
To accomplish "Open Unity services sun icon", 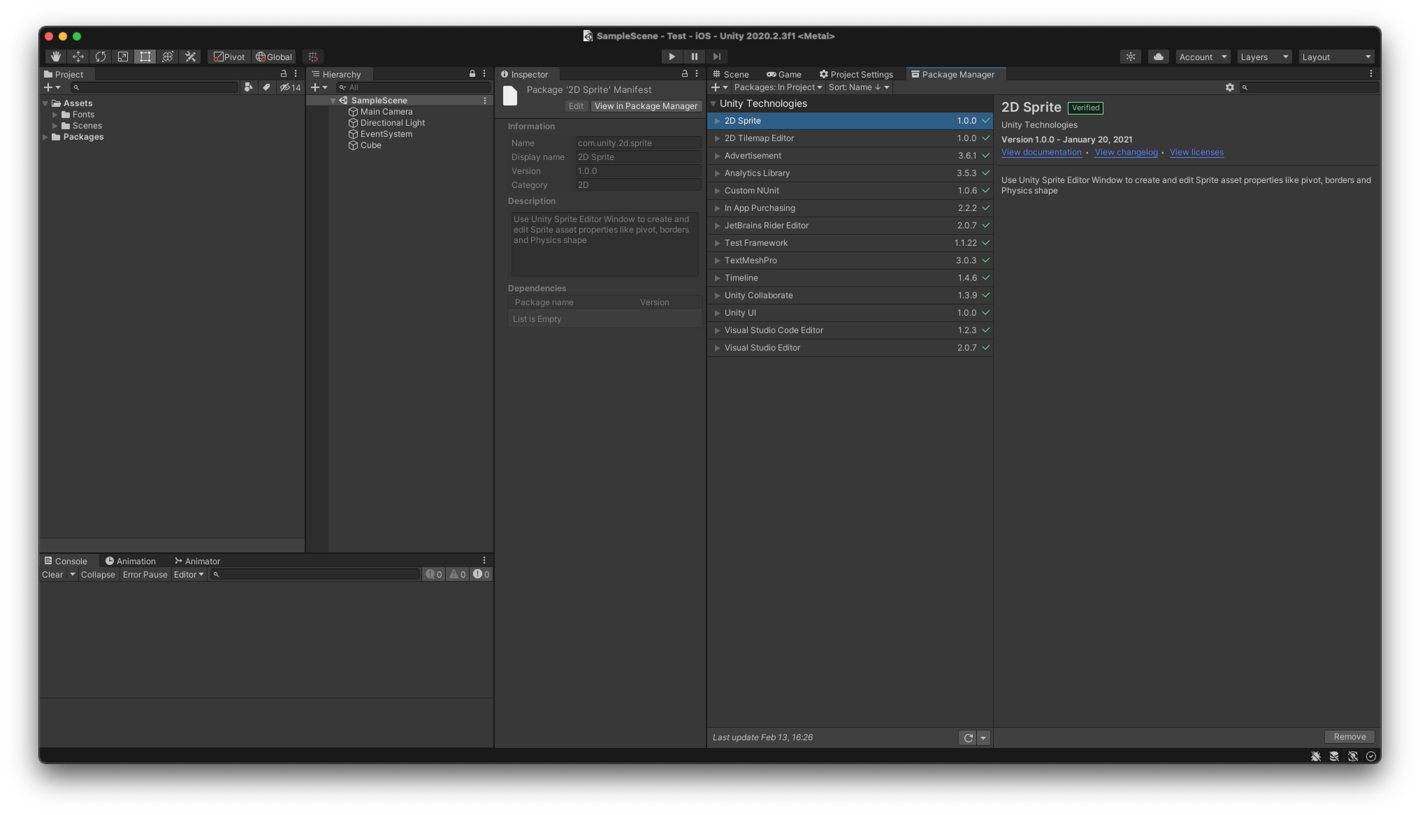I will [x=1130, y=57].
